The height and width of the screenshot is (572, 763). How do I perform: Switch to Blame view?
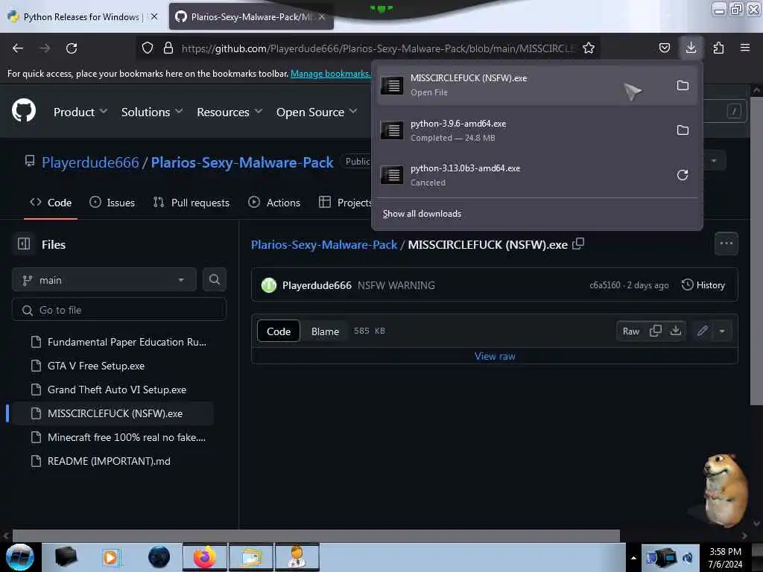click(x=325, y=331)
